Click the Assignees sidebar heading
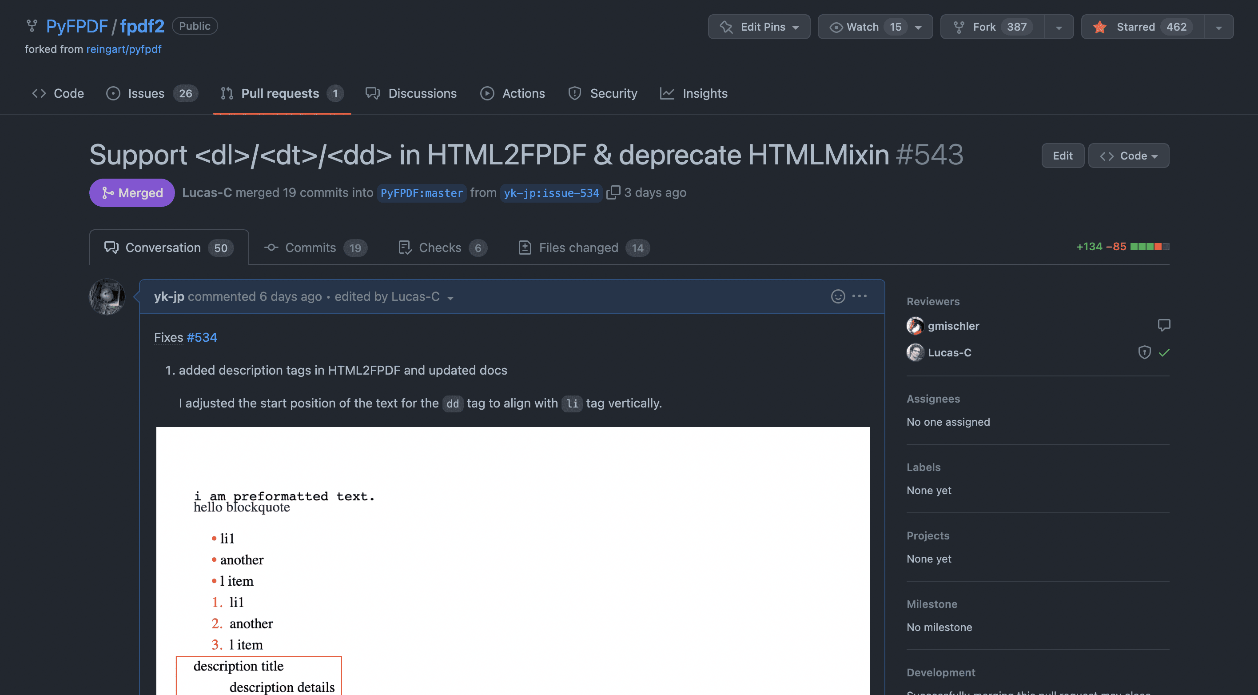 (x=933, y=399)
